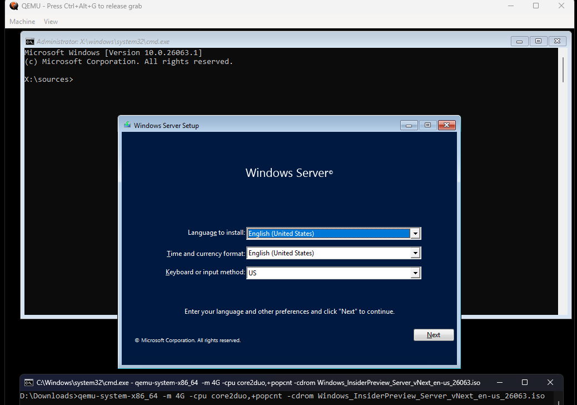Click Next to continue setup
Screen dimensions: 577x405
(434, 335)
